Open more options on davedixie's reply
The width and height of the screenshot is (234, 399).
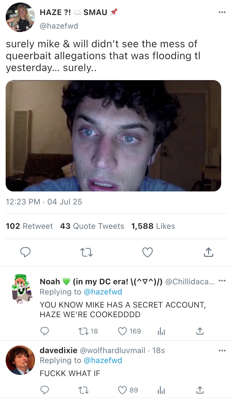coord(222,351)
